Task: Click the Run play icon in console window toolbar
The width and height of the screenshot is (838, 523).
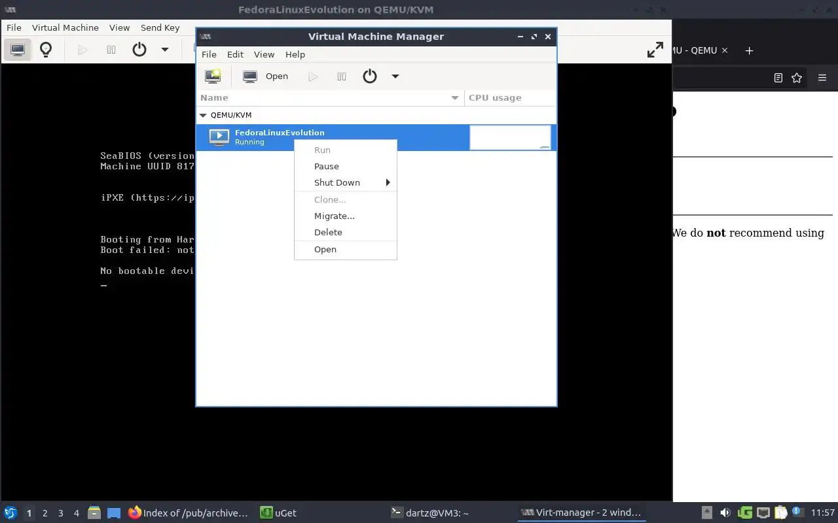Action: click(x=82, y=50)
